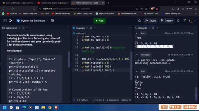Toggle the Replit sidebar panel icon
Screen dimensions: 199x111
pos(5,21)
